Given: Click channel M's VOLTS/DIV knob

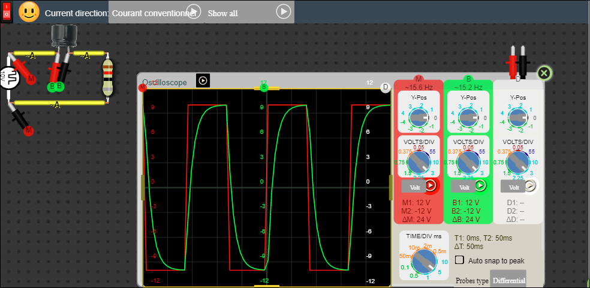Looking at the screenshot, I should click(419, 162).
